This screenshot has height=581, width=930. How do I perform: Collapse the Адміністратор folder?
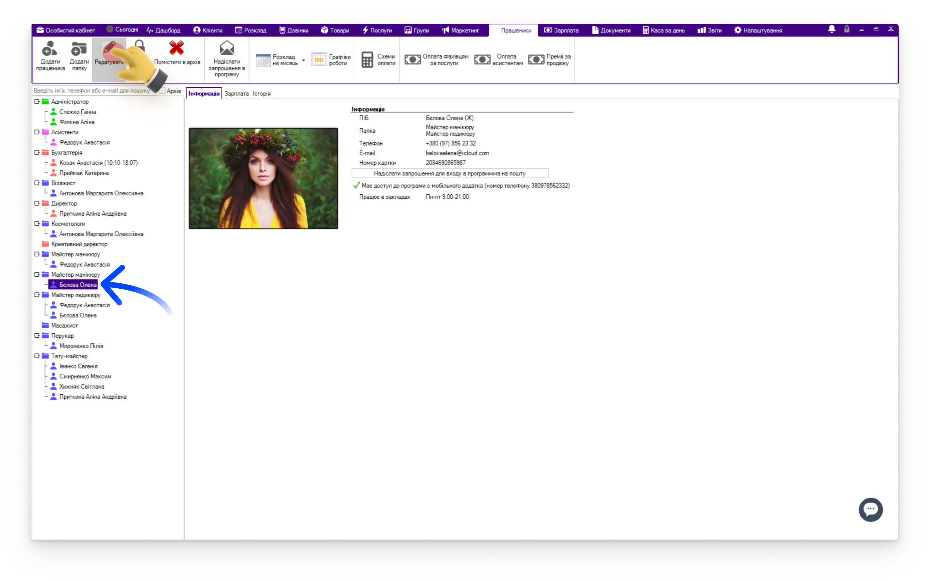pyautogui.click(x=37, y=101)
